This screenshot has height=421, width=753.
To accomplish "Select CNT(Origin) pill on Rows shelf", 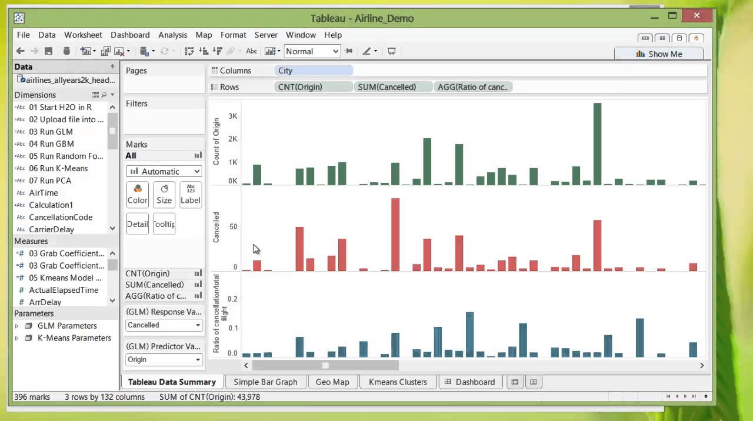I will (x=314, y=87).
